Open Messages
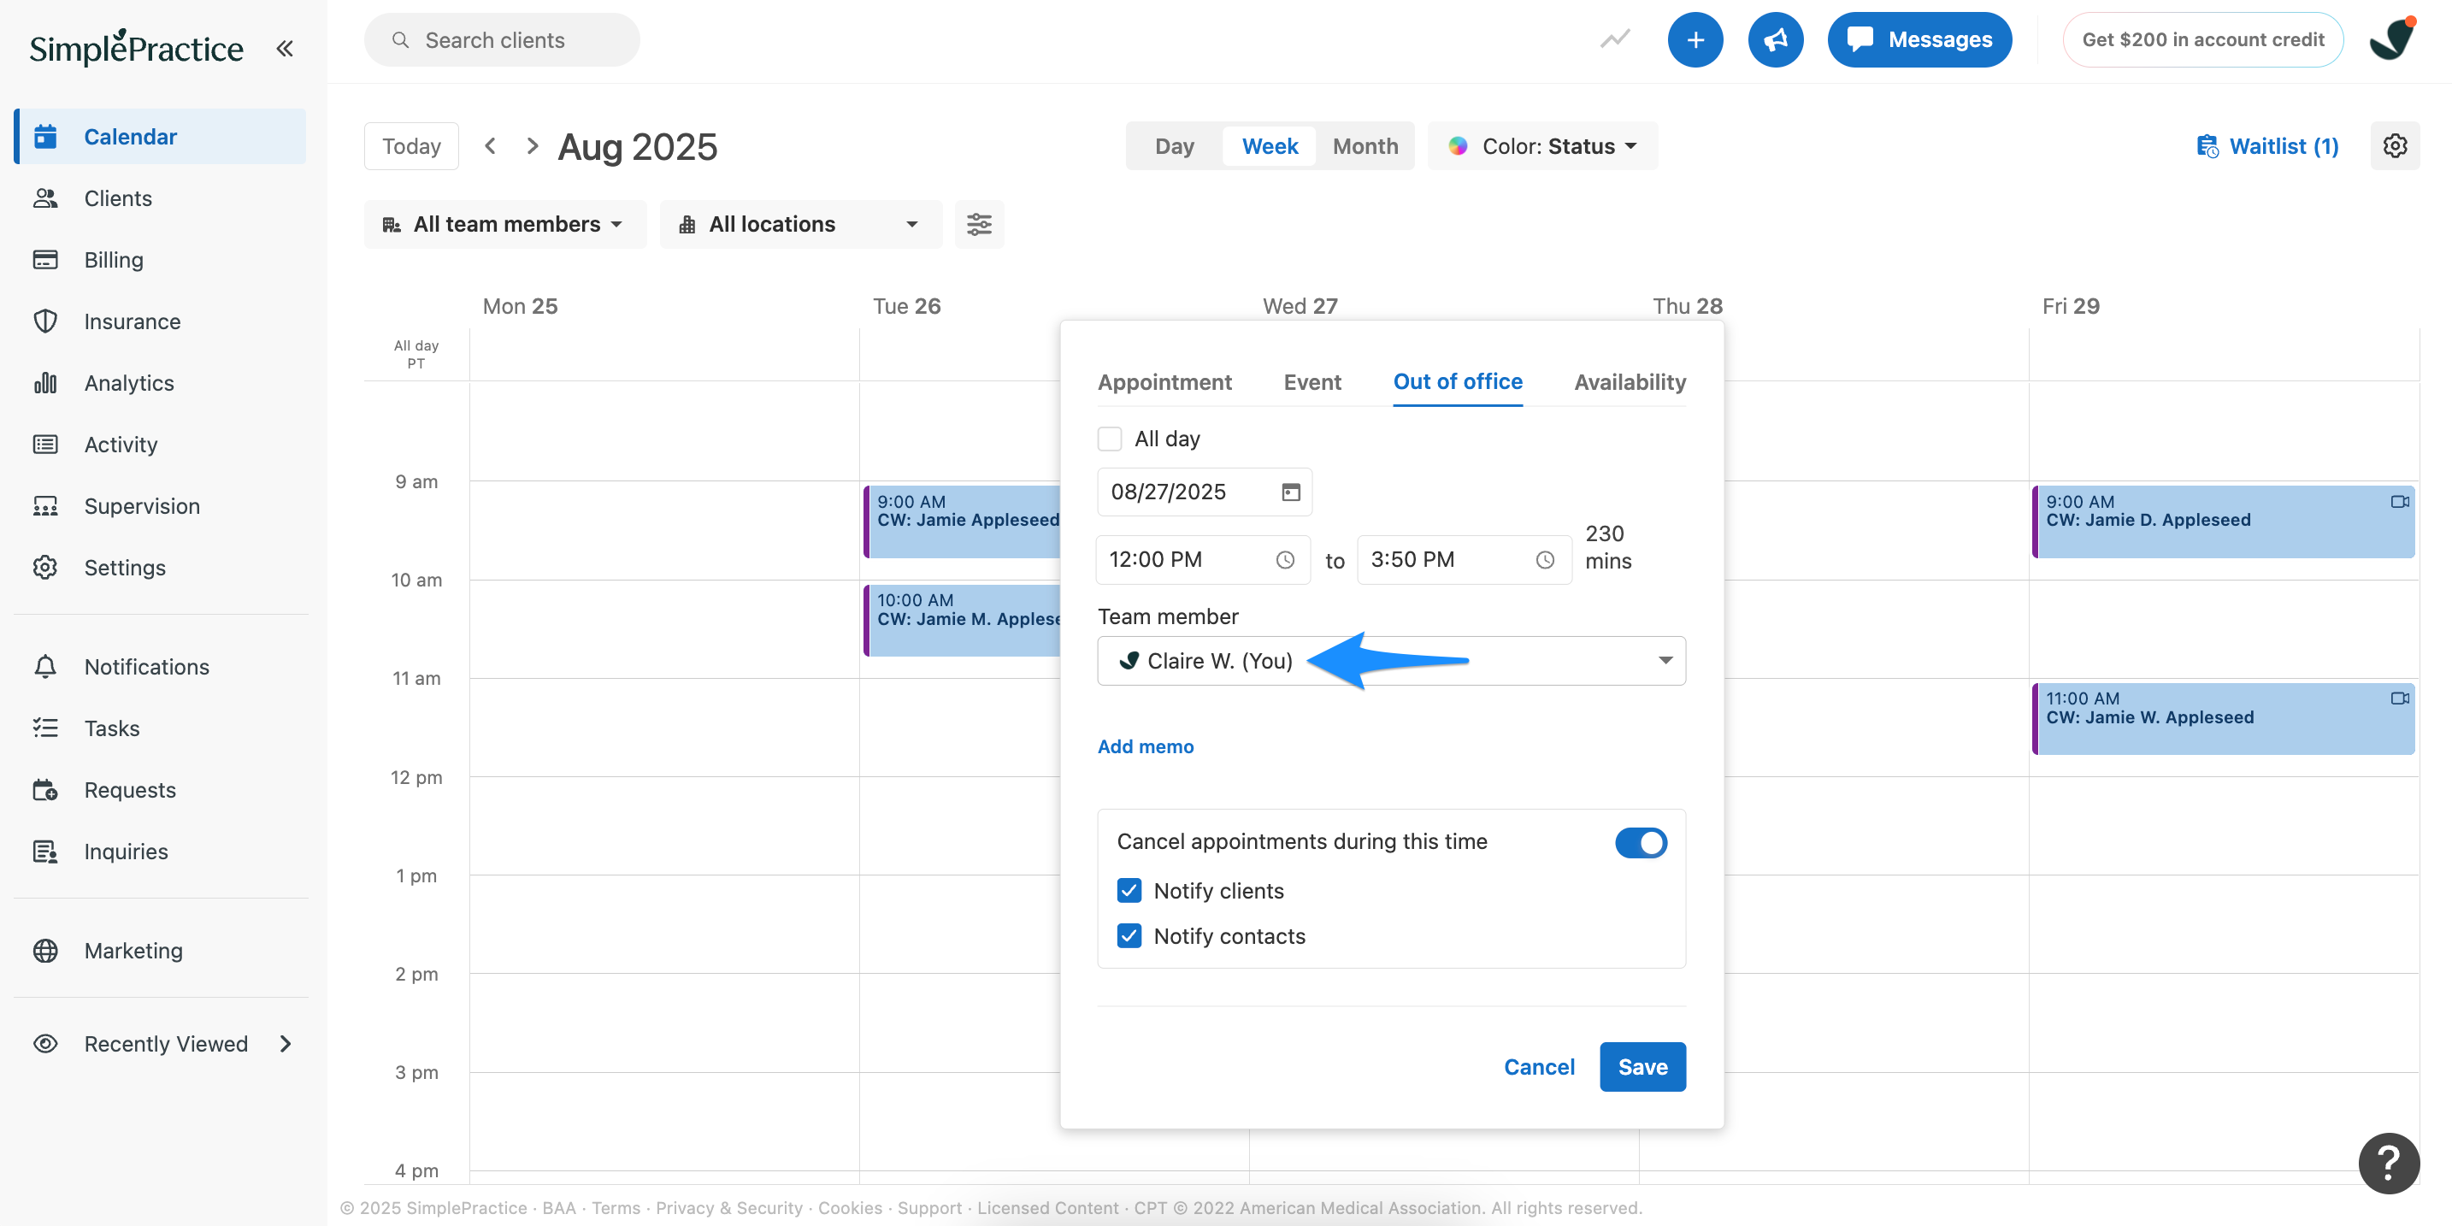This screenshot has height=1226, width=2452. click(1919, 39)
